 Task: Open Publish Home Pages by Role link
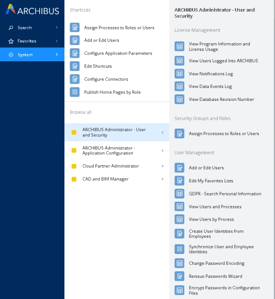112,92
